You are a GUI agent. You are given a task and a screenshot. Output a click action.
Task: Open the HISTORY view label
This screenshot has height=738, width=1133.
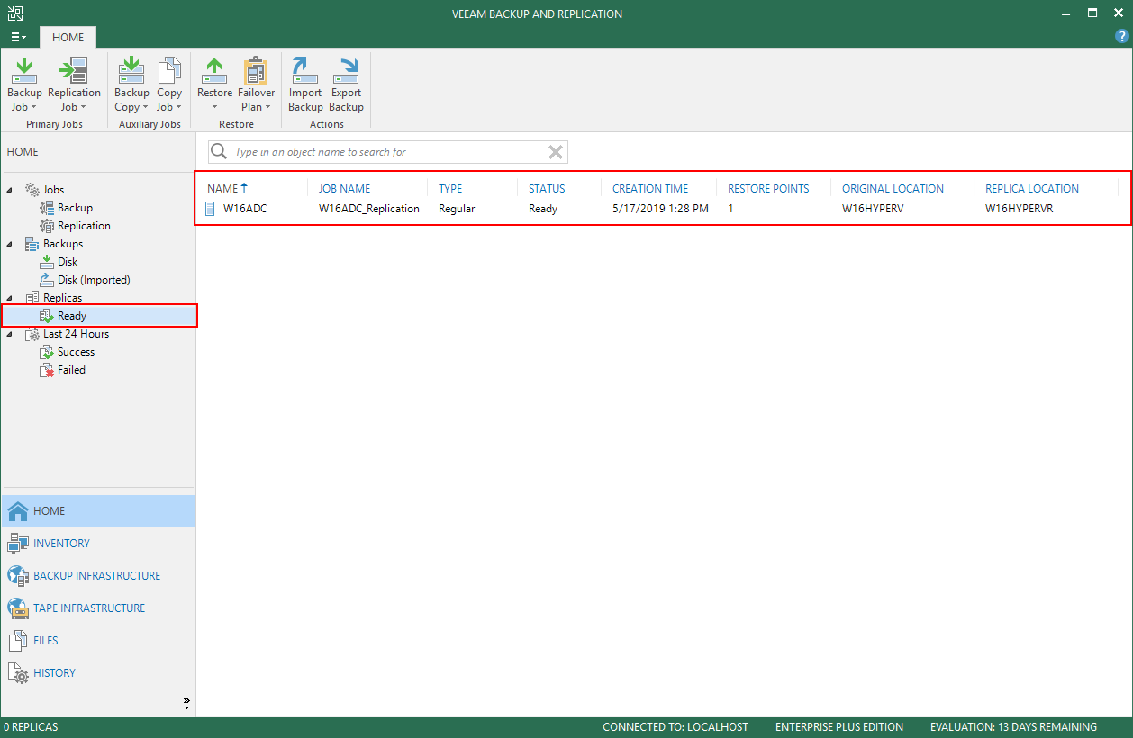(54, 673)
